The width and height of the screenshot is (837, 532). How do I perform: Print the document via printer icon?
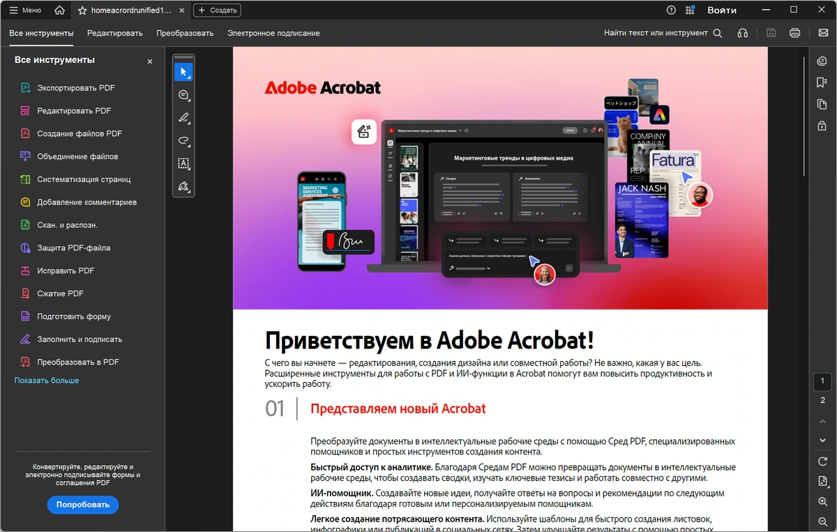pyautogui.click(x=794, y=33)
